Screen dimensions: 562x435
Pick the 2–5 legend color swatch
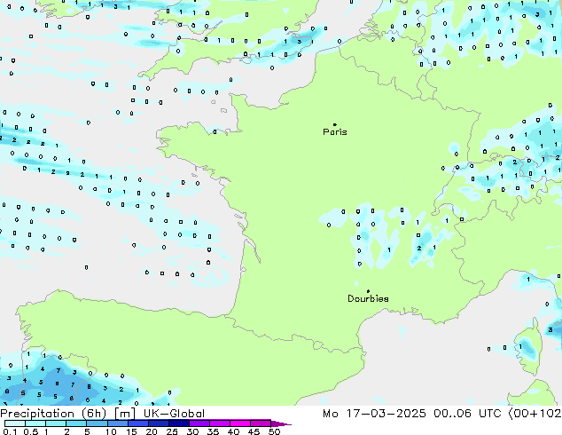click(x=76, y=423)
